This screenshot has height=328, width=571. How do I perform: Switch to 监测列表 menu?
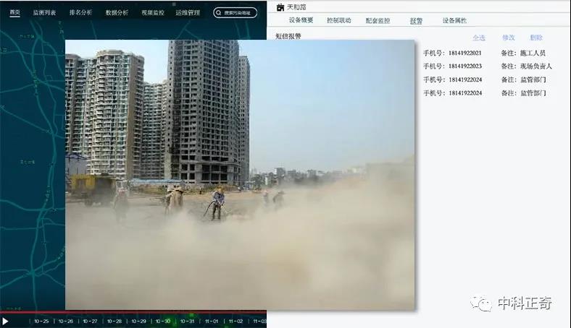click(x=44, y=13)
